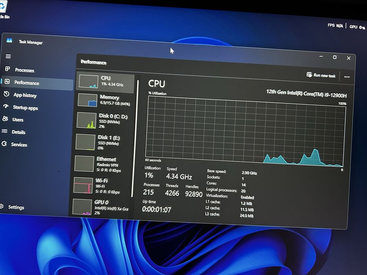Select the Disk 0 (C: D:) label

pyautogui.click(x=113, y=116)
